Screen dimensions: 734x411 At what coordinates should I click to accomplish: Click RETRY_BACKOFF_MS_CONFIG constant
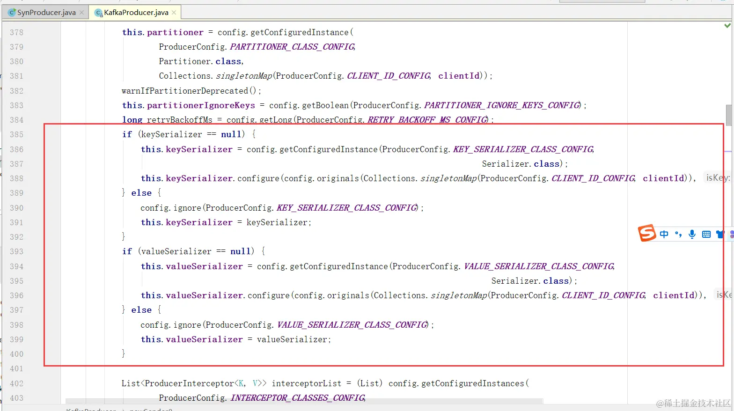(x=427, y=120)
